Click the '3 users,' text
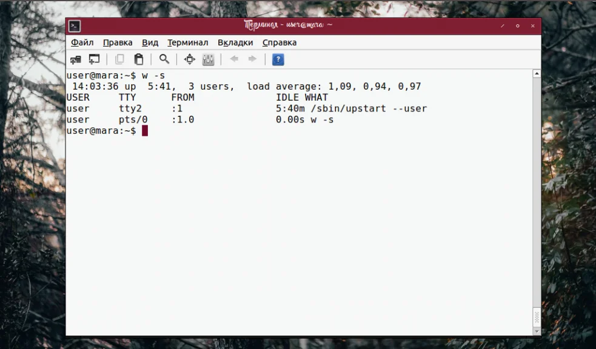This screenshot has height=349, width=596. tap(212, 87)
